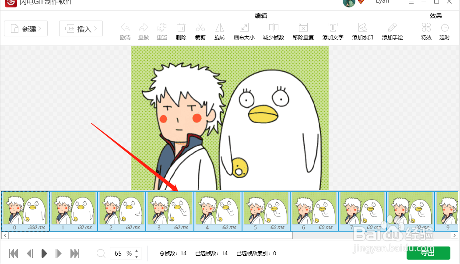Increase zoom with the up stepper arrow
The height and width of the screenshot is (264, 460).
pos(137,251)
